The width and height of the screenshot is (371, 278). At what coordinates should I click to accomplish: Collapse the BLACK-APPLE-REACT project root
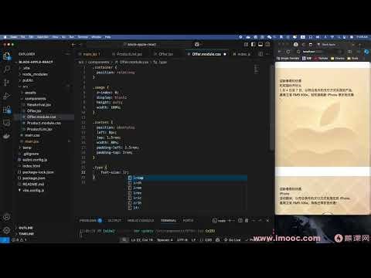coord(35,62)
